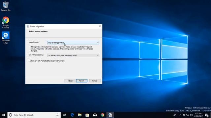This screenshot has width=211, height=118.
Task: Launch Google Chrome from the desktop shortcut
Action: coord(6,22)
